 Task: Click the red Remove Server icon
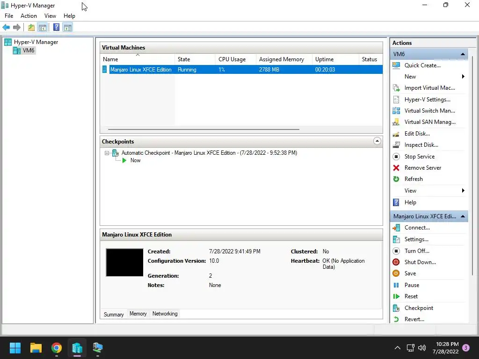click(396, 168)
